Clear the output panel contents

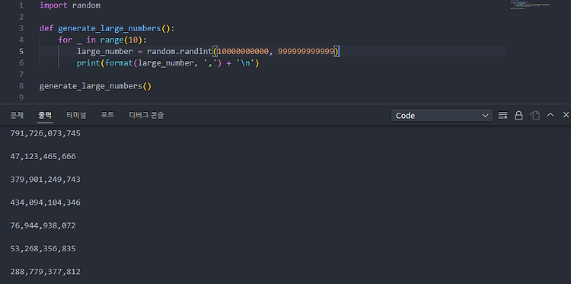(503, 116)
